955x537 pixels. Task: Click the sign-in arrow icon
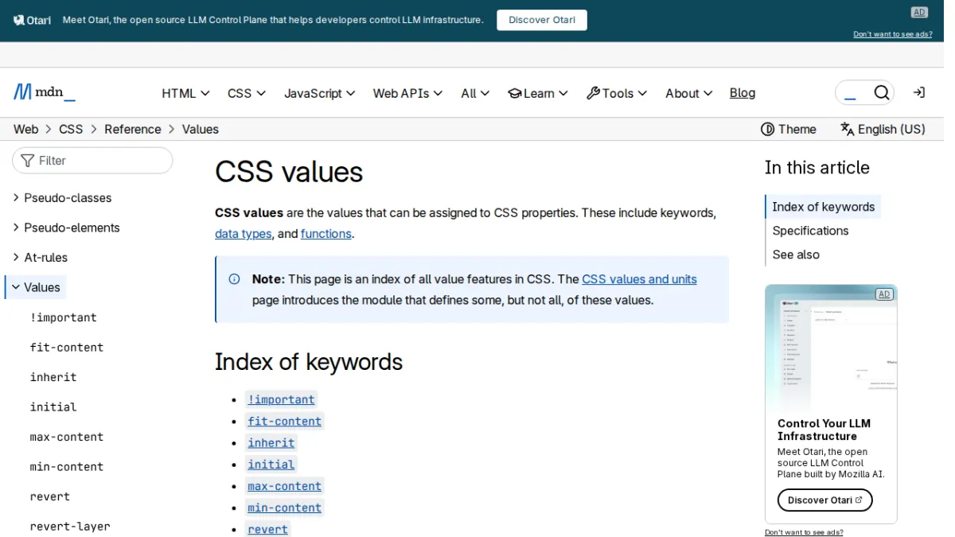pos(919,93)
